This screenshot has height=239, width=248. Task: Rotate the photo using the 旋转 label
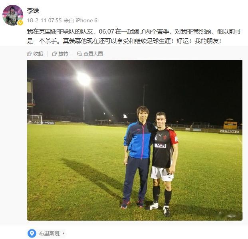[x=63, y=54]
